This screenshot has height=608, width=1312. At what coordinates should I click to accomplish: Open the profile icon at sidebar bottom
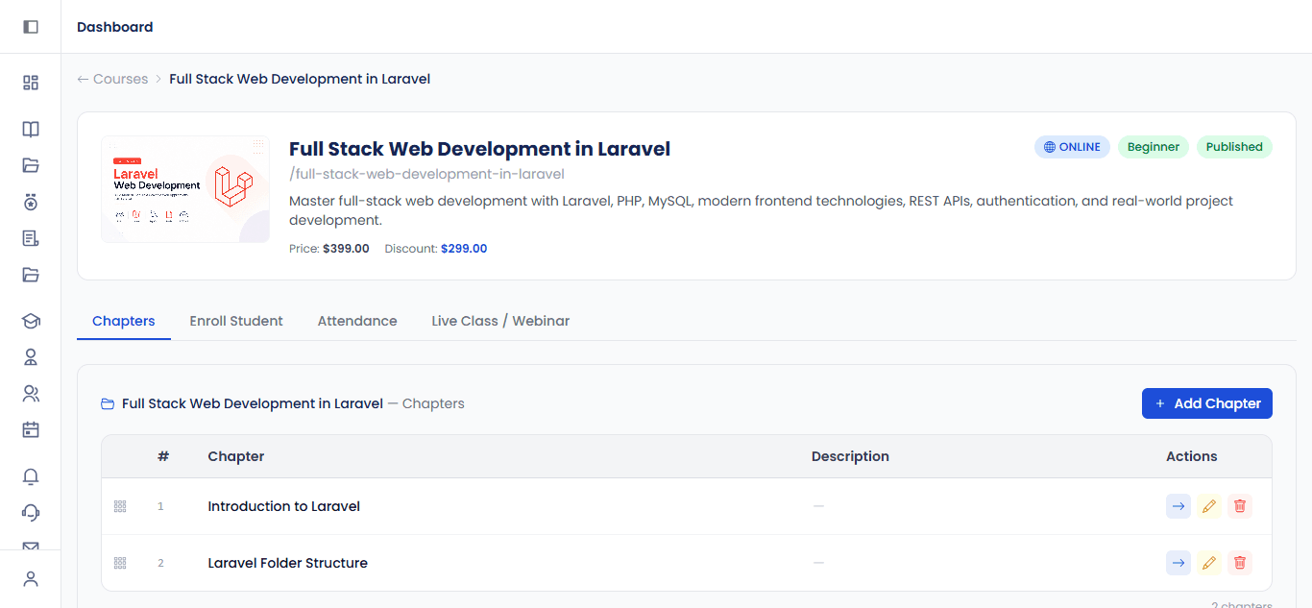coord(31,579)
